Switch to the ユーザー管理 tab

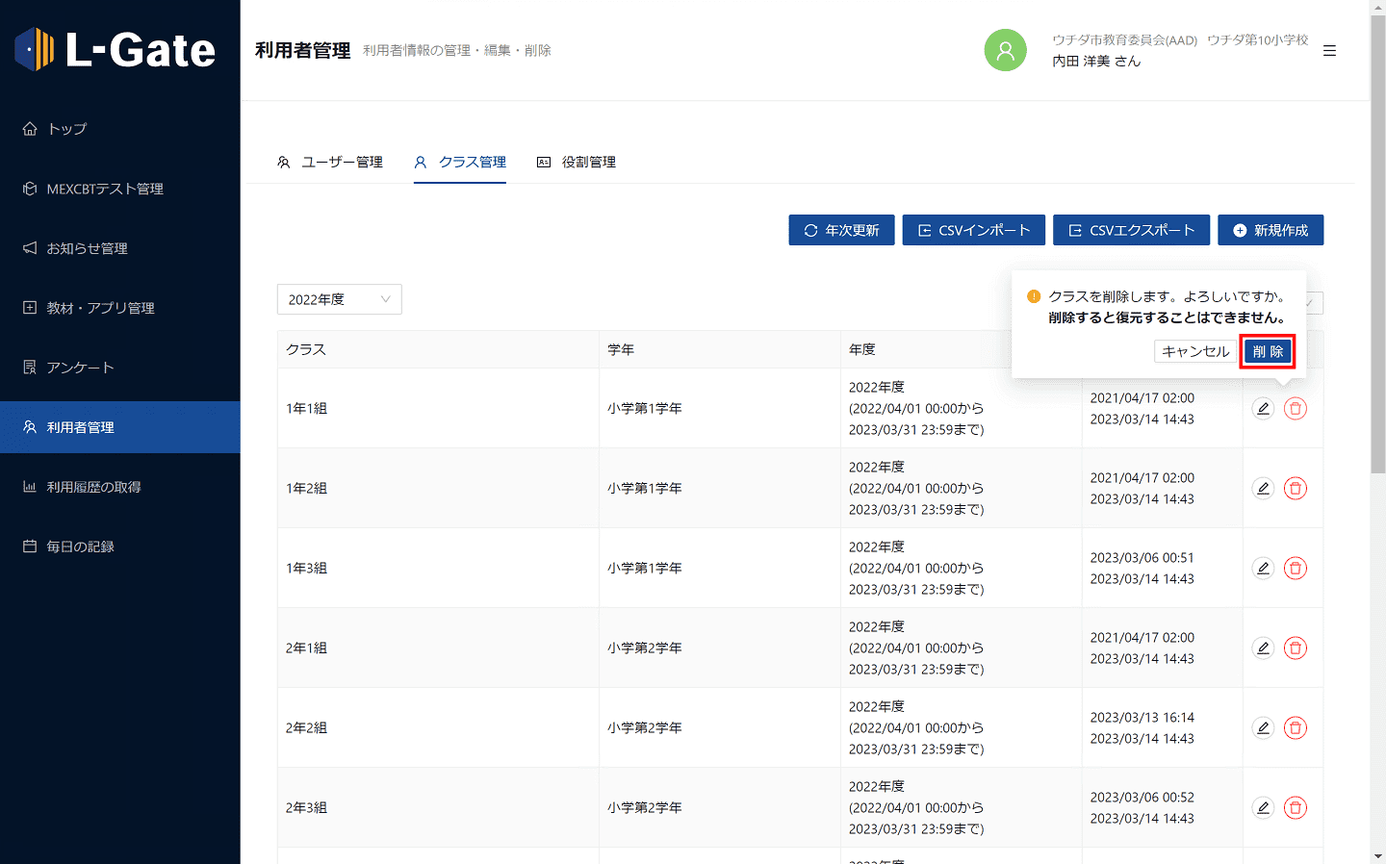(330, 162)
